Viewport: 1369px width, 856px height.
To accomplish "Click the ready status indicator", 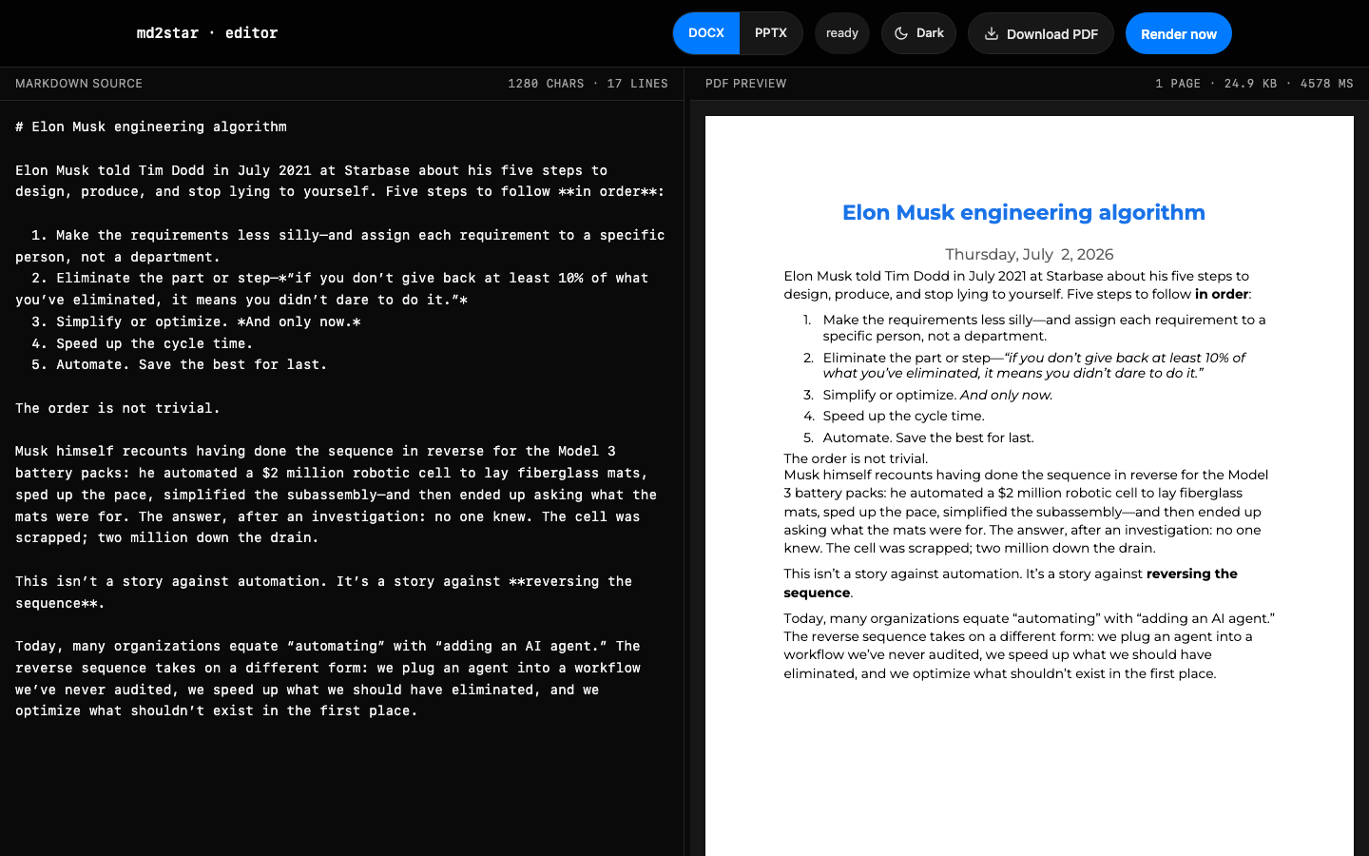I will [x=842, y=33].
